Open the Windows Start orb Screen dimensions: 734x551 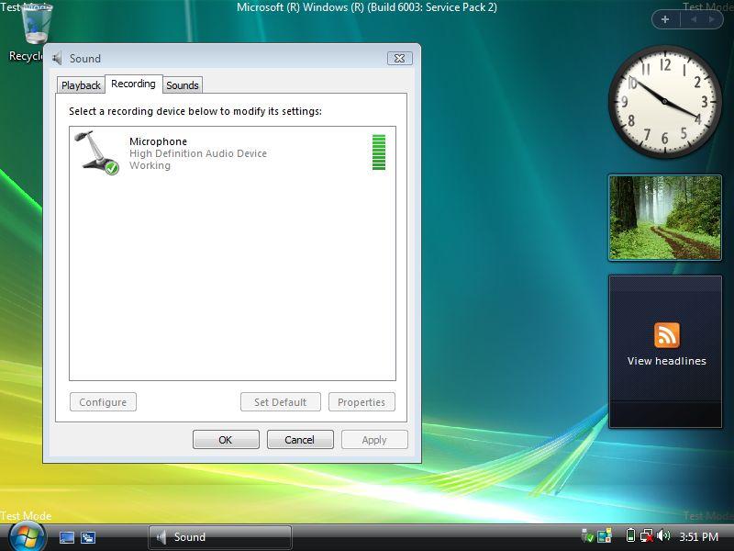click(27, 537)
